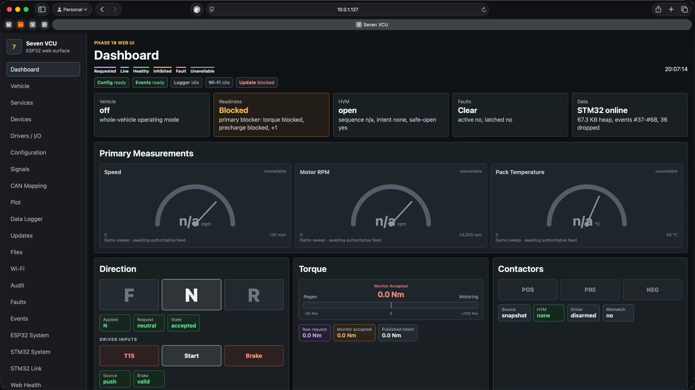695x390 pixels.
Task: Select the Seven VCU browser tab
Action: pyautogui.click(x=372, y=25)
